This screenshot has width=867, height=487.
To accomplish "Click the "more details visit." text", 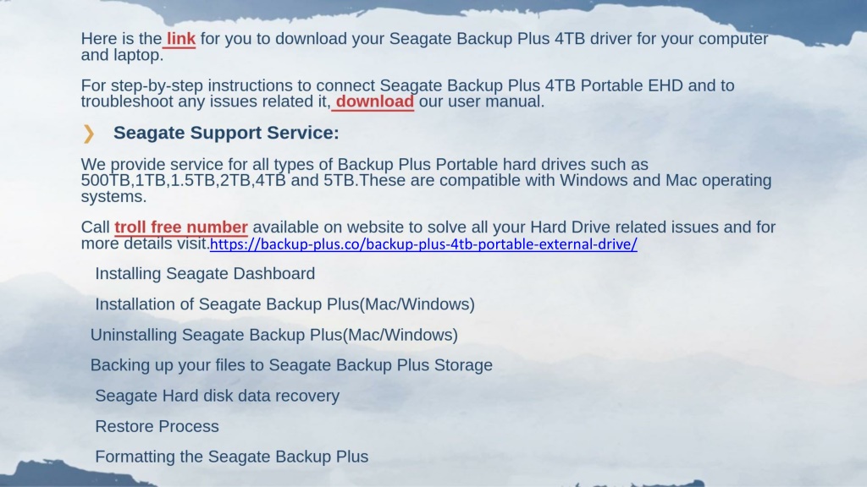I will [x=145, y=243].
